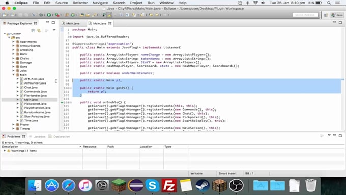Maximize the Package Explorer view
The height and width of the screenshot is (195, 346).
click(53, 22)
